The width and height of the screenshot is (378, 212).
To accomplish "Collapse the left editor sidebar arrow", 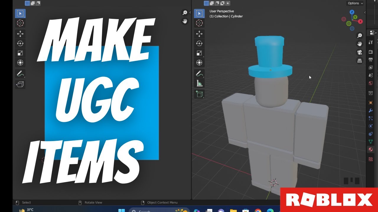I will (x=190, y=13).
